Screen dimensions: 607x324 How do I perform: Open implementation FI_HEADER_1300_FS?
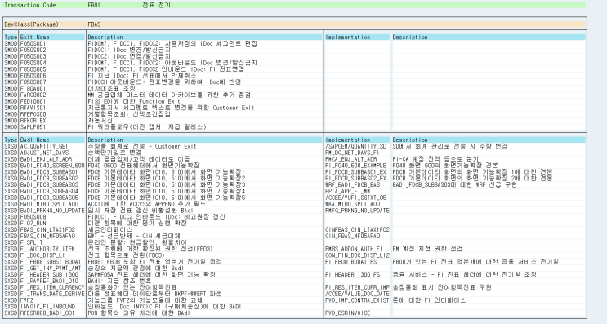click(352, 274)
